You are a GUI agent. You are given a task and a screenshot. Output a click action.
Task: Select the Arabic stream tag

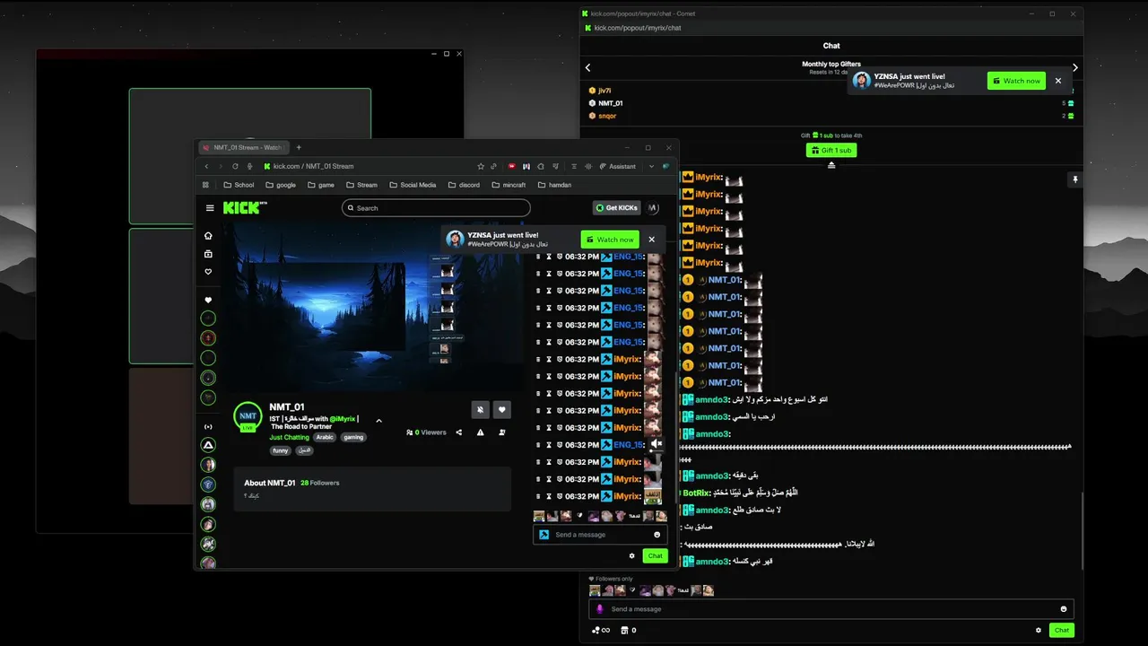coord(325,437)
